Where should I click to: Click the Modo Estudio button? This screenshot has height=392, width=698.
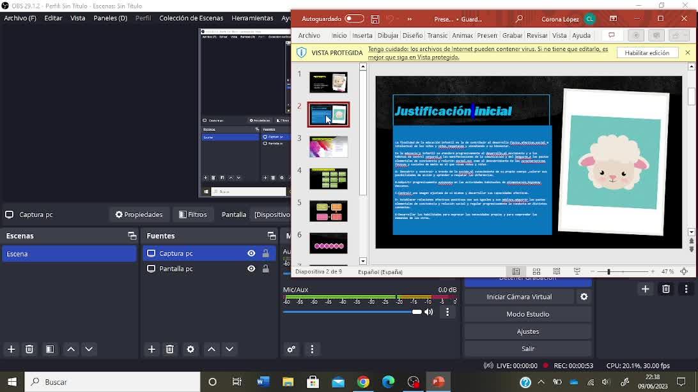tap(527, 314)
